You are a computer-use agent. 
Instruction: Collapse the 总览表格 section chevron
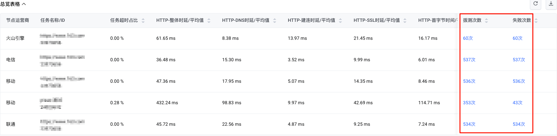coord(24,4)
